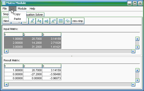Click the Aij cofactor toolbar icon
Screen dimensions: 144x91
tap(39, 21)
